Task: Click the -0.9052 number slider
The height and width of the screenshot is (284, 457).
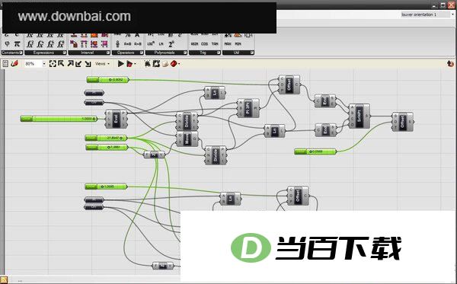Action: tap(107, 79)
